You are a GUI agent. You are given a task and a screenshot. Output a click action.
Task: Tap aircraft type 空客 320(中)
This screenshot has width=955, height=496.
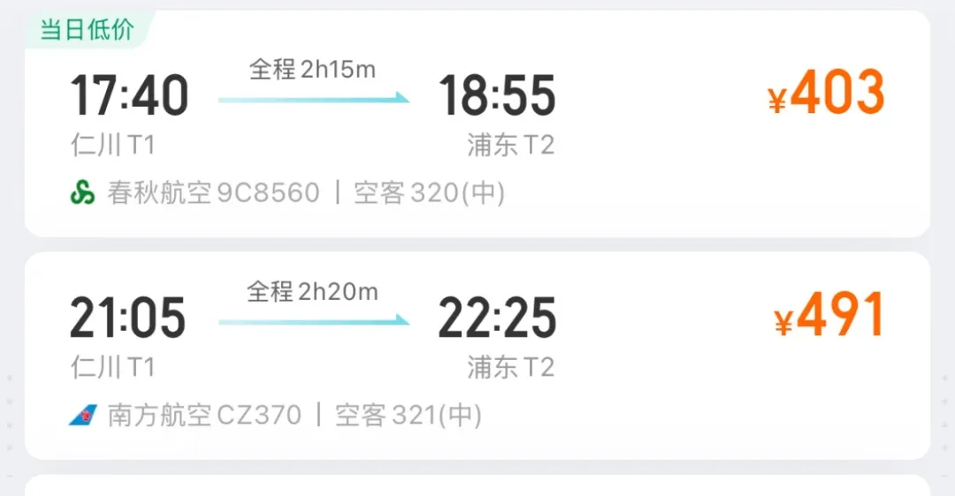click(430, 193)
